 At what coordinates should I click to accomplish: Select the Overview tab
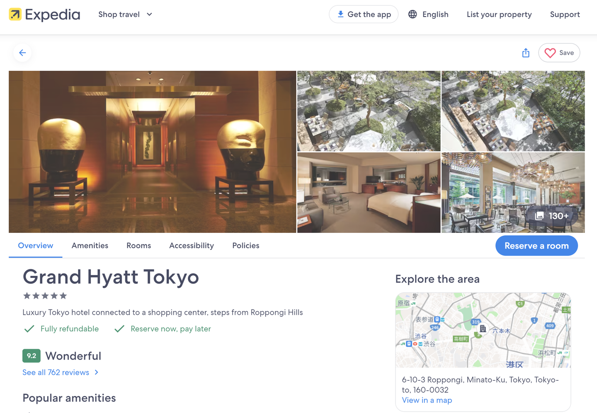[36, 246]
